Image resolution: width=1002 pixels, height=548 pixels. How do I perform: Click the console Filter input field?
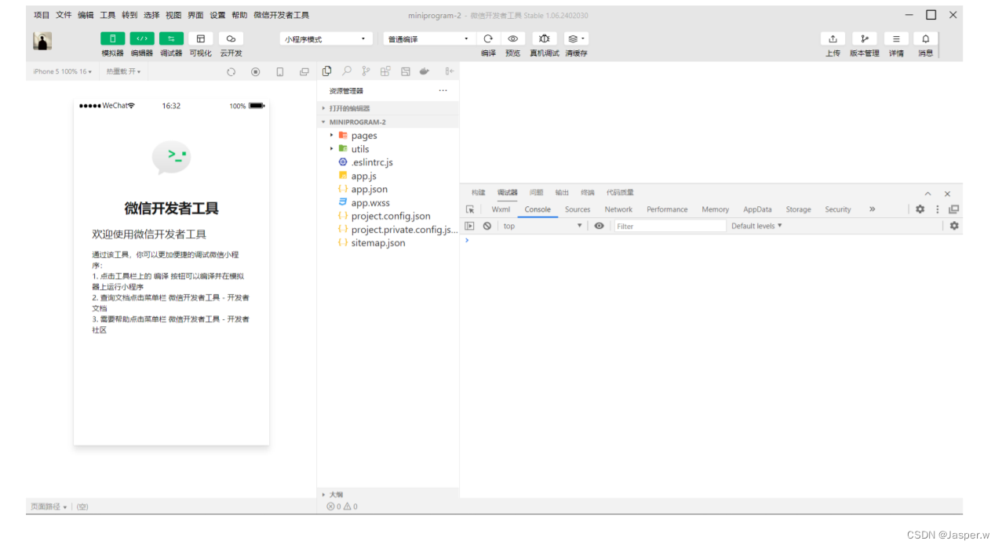pyautogui.click(x=670, y=226)
